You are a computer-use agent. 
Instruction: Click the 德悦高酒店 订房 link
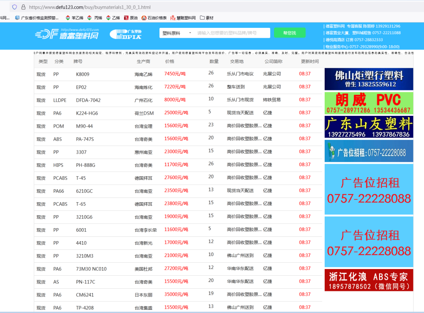[x=354, y=40]
